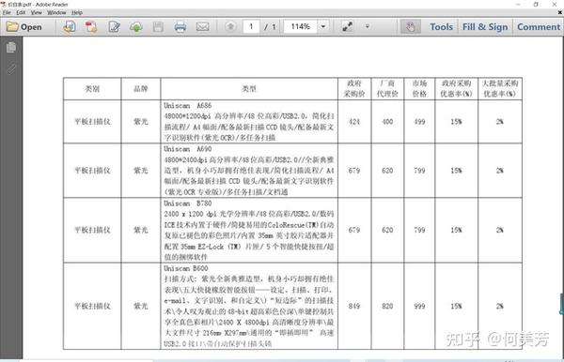
Task: Open the Fill & Sign pane
Action: click(485, 27)
